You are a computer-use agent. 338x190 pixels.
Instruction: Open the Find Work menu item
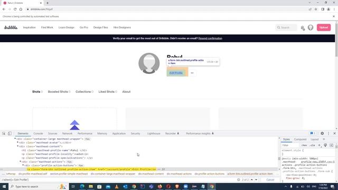tap(47, 27)
